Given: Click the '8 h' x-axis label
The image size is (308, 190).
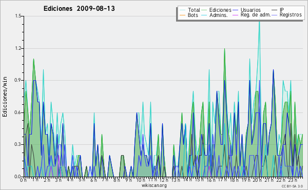Looking at the screenshot, I should tap(117, 180).
